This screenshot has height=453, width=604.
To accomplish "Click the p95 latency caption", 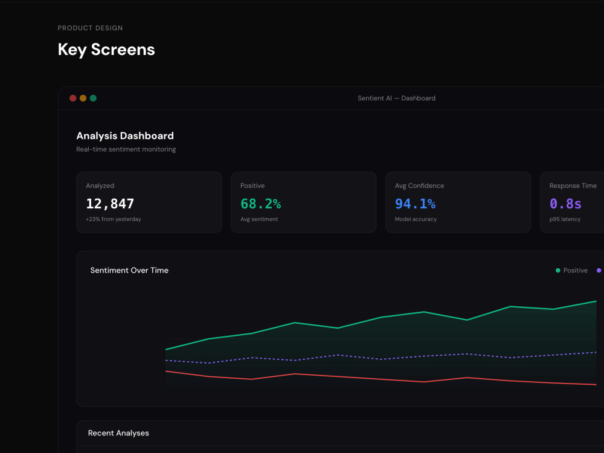I will pyautogui.click(x=565, y=219).
